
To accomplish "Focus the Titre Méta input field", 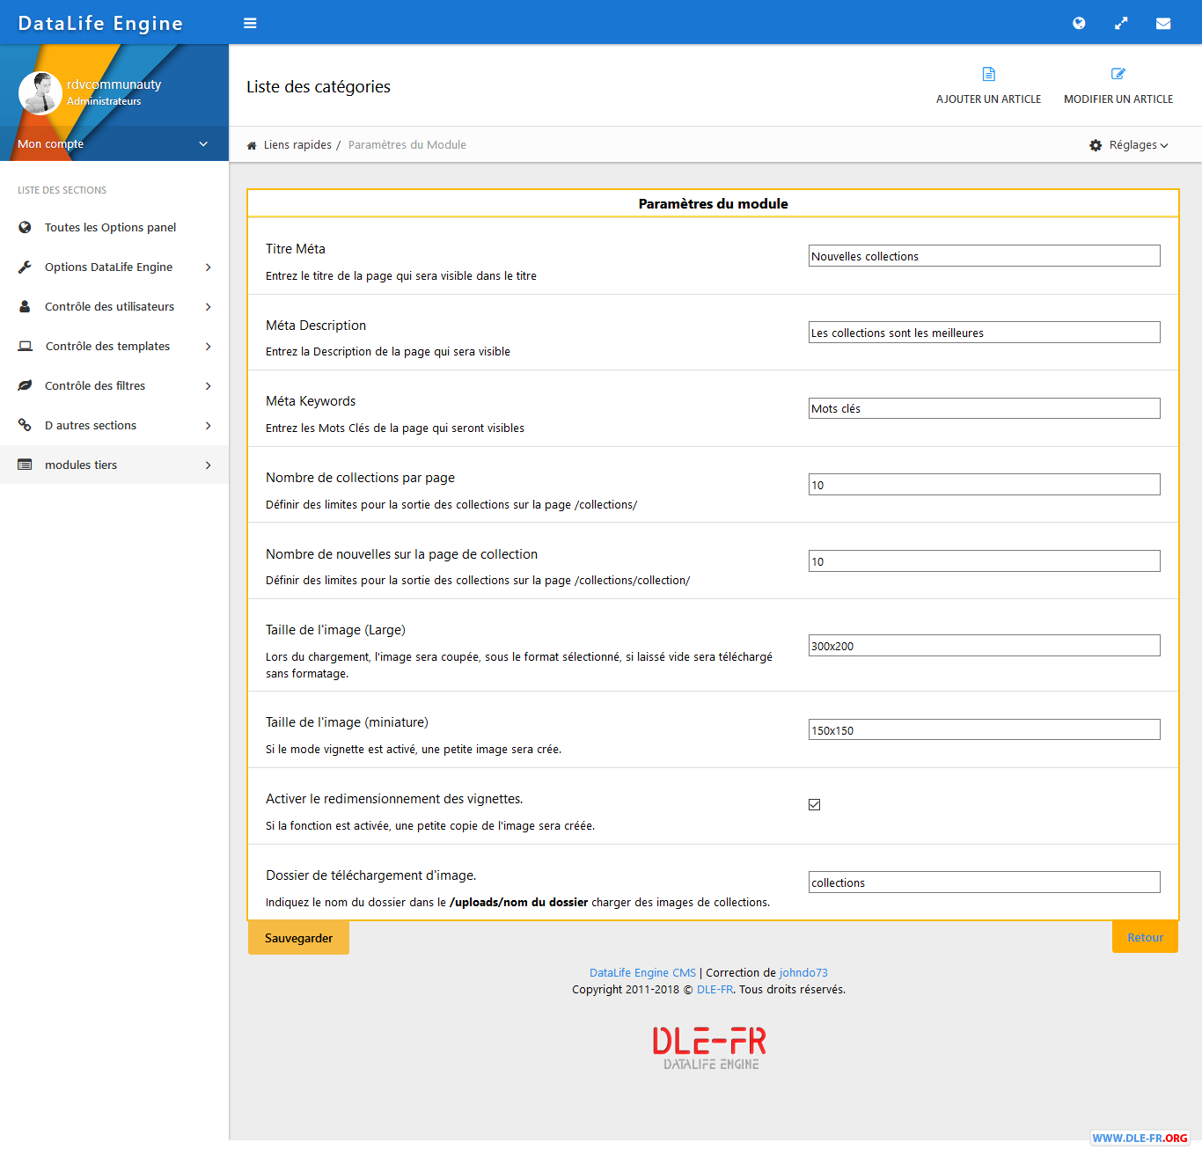I will 985,256.
